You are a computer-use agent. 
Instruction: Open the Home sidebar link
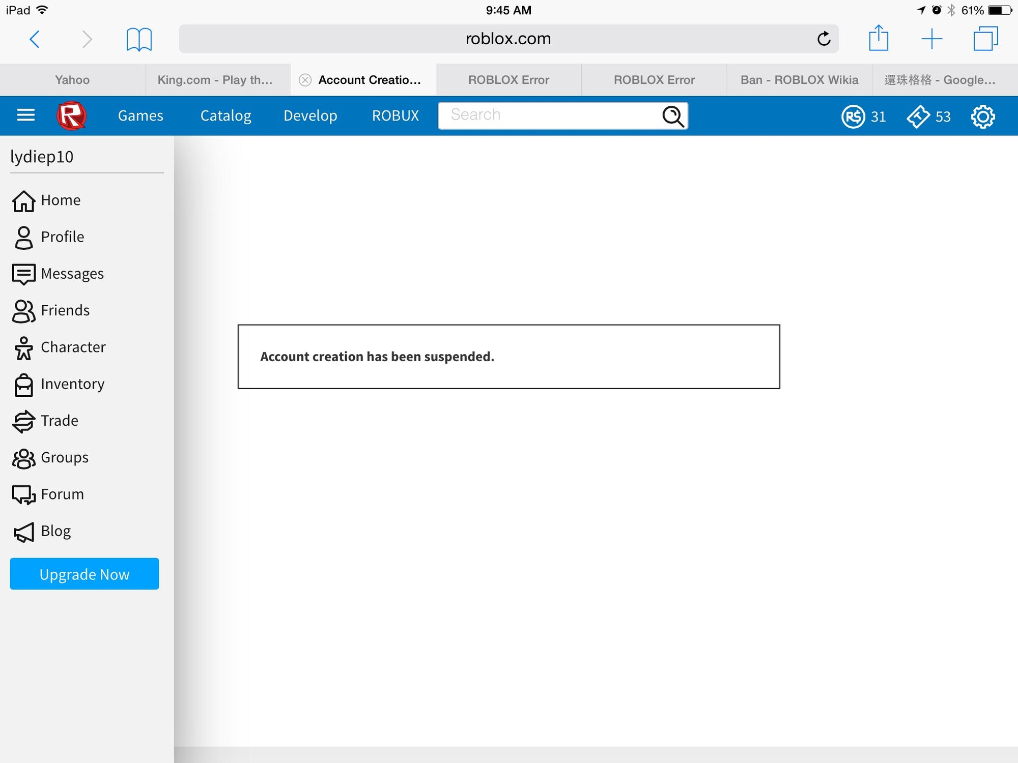61,200
